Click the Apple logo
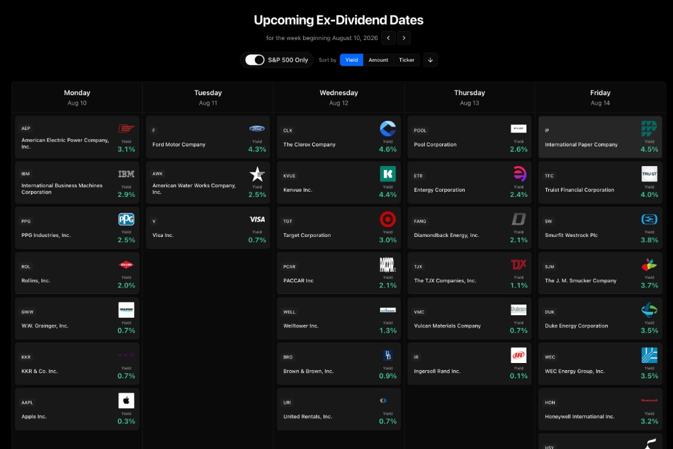The width and height of the screenshot is (673, 449). [x=126, y=400]
